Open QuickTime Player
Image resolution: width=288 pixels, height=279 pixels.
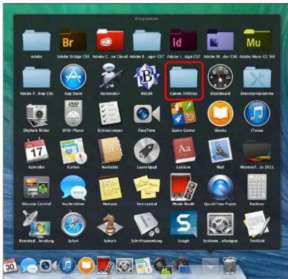click(220, 188)
